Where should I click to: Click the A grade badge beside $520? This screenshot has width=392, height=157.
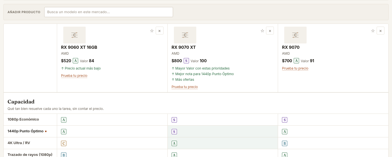75,61
